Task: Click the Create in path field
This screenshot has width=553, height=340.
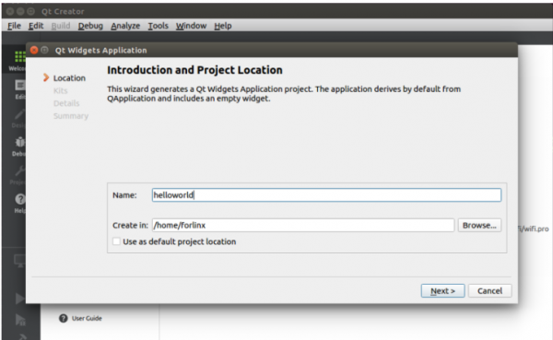Action: 303,226
